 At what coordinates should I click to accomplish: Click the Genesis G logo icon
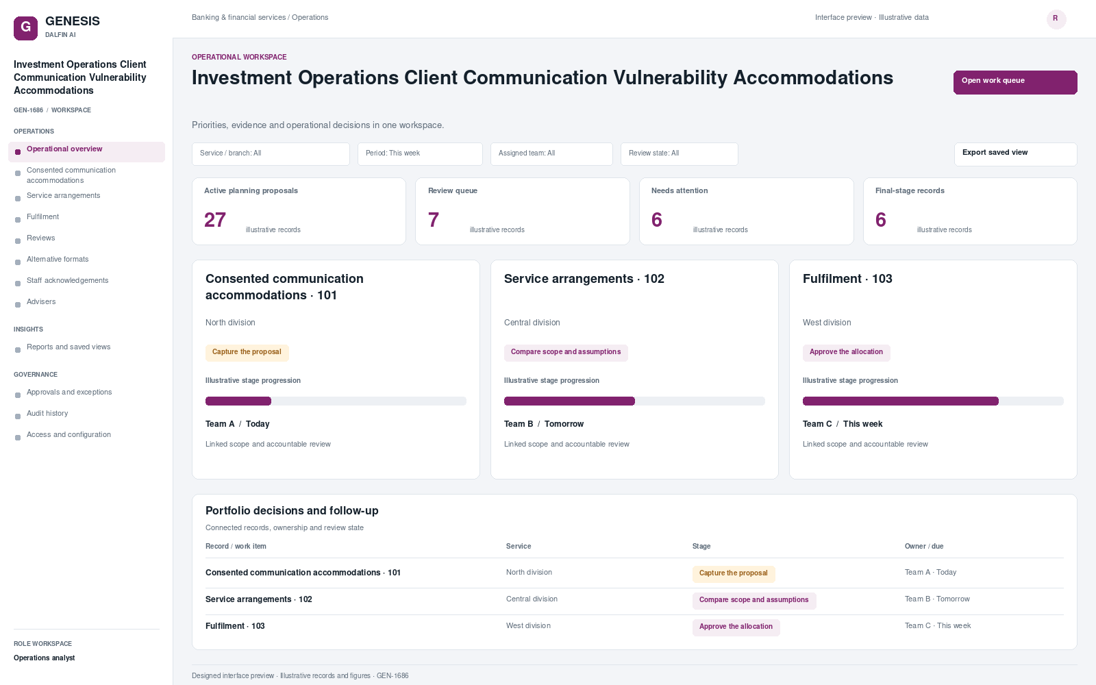point(25,28)
